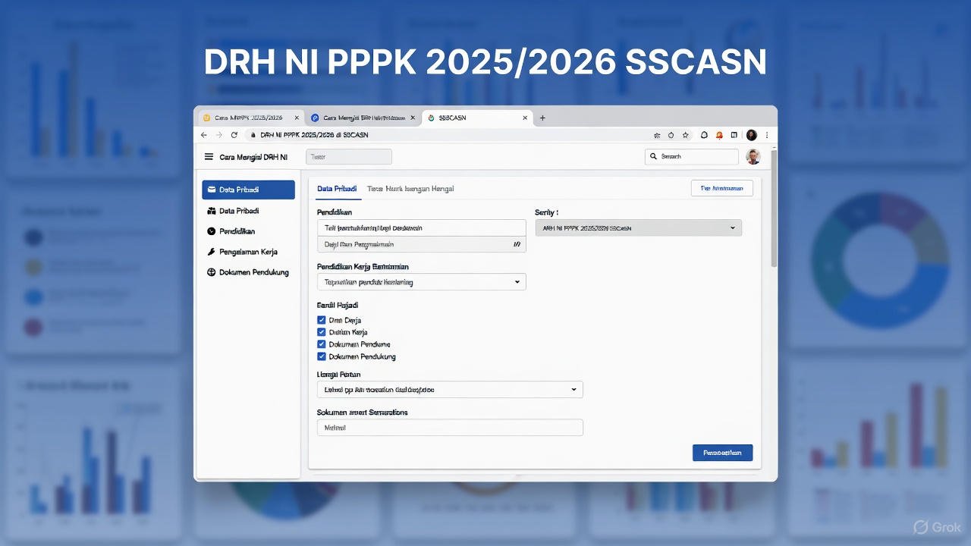Close the second Cara Mengisi browser tab
The image size is (971, 546).
click(413, 118)
